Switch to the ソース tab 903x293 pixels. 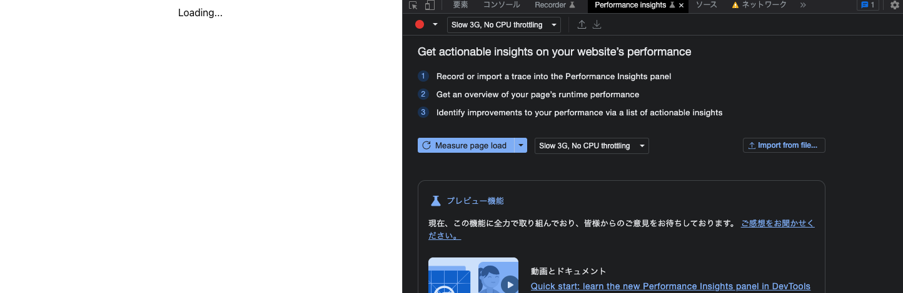click(x=706, y=5)
